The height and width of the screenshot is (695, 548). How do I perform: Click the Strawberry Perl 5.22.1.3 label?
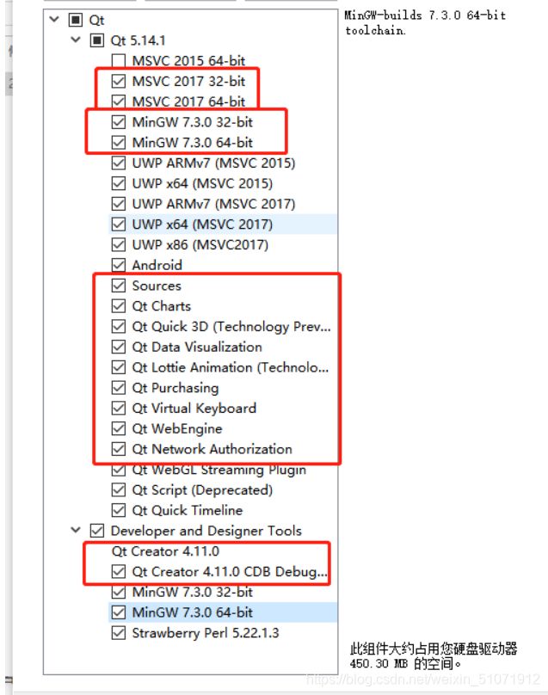[x=206, y=632]
